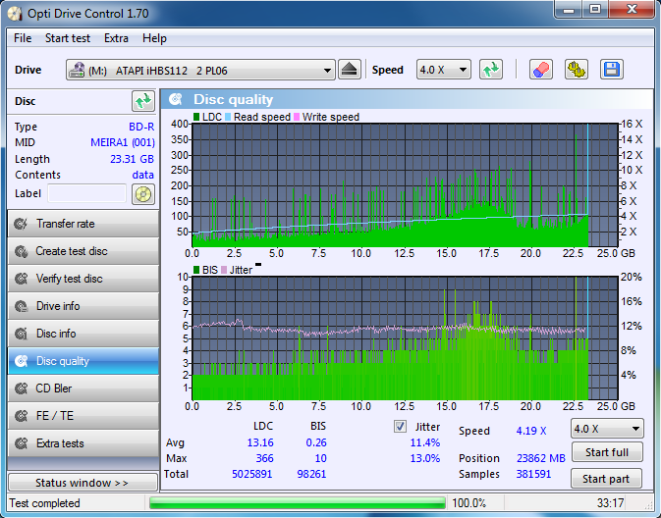
Task: Click the Transfer rate icon in the sidebar
Action: coord(21,224)
